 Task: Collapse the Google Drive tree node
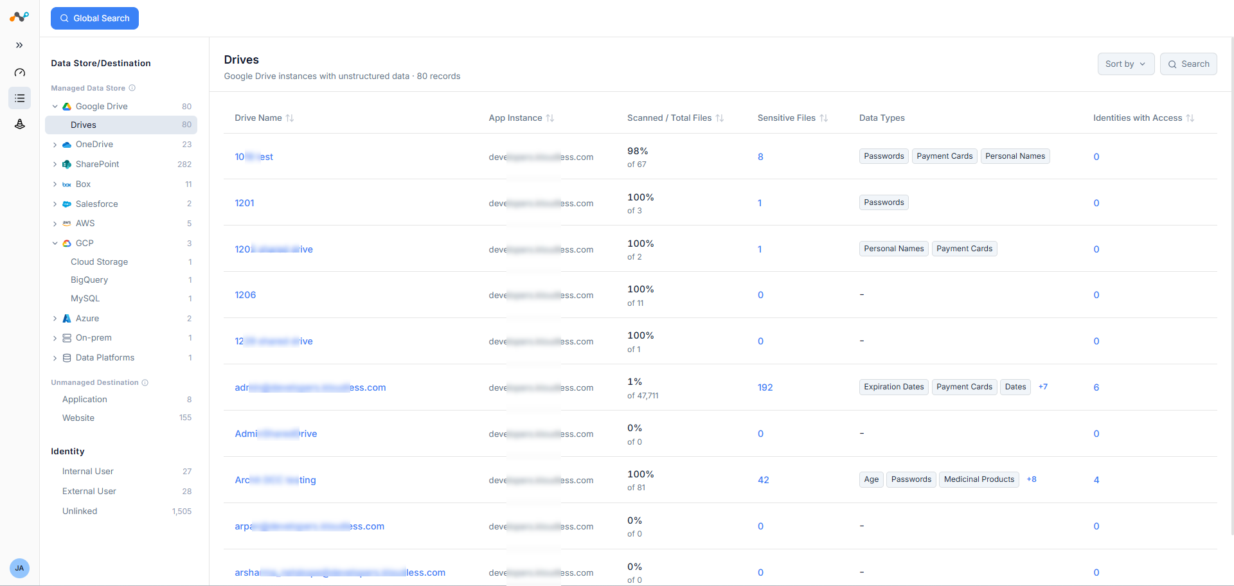pos(55,107)
